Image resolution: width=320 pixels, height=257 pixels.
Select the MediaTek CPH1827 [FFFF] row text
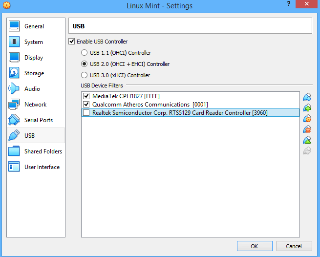point(126,96)
